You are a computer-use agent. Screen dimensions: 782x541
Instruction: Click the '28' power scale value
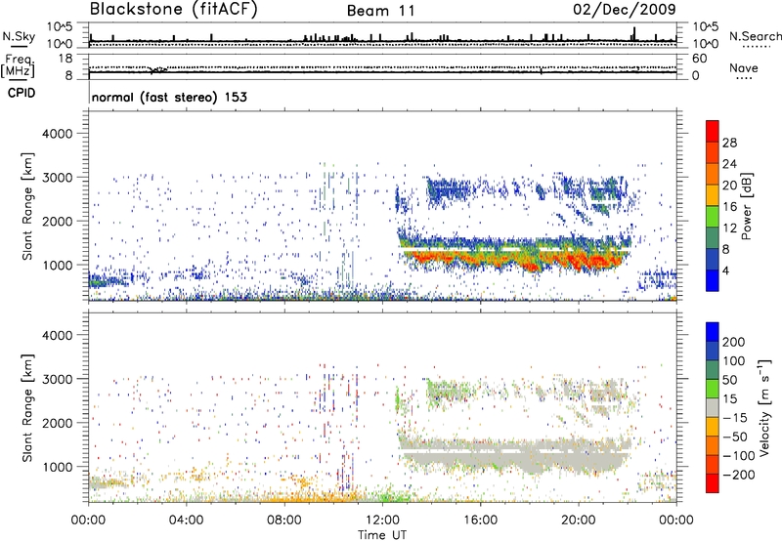point(729,143)
